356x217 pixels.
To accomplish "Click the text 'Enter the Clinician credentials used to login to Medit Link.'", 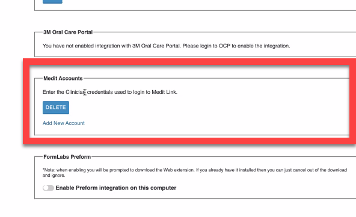I will (110, 92).
